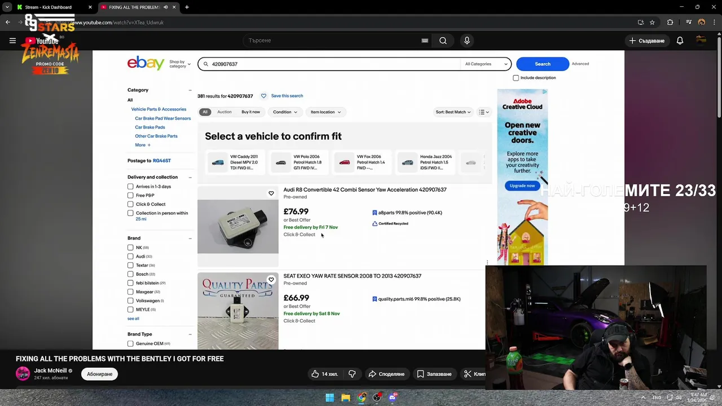
Task: Check the NK brand filter
Action: (x=130, y=248)
